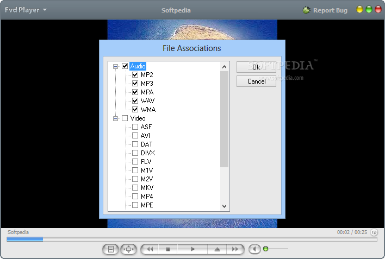Open the Report Bug link
Image resolution: width=385 pixels, height=259 pixels.
tap(330, 10)
